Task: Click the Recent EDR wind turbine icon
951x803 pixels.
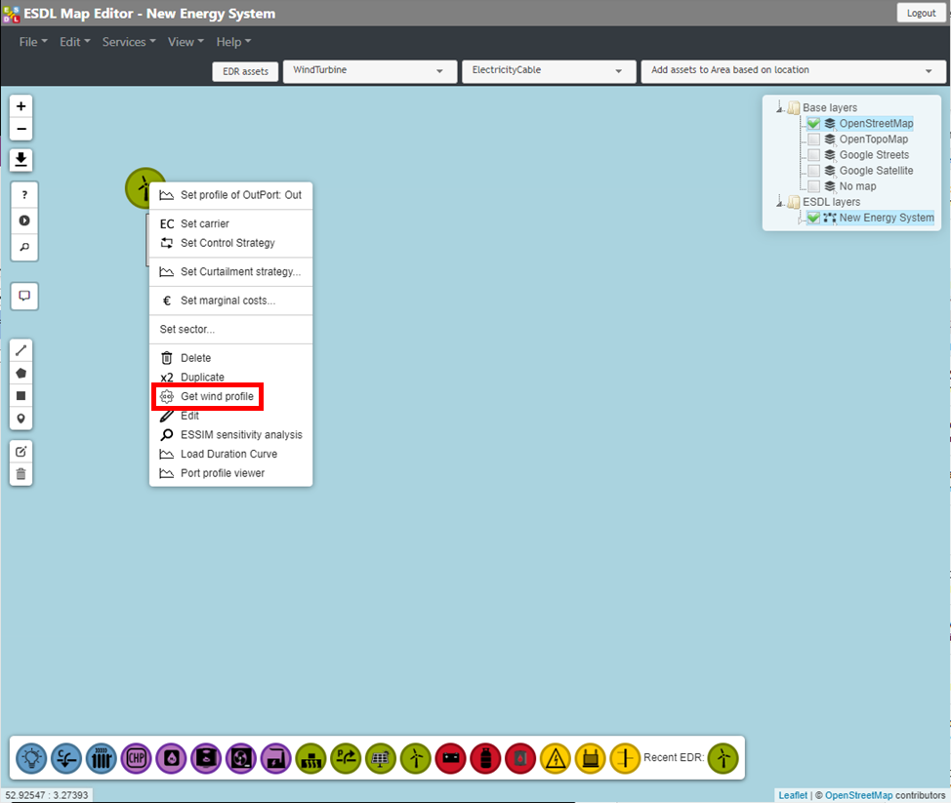Action: tap(724, 757)
